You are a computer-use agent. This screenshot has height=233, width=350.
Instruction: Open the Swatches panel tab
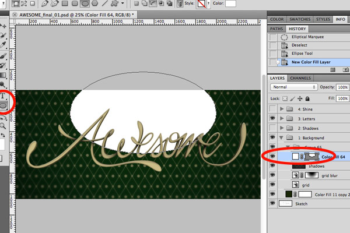pyautogui.click(x=300, y=19)
